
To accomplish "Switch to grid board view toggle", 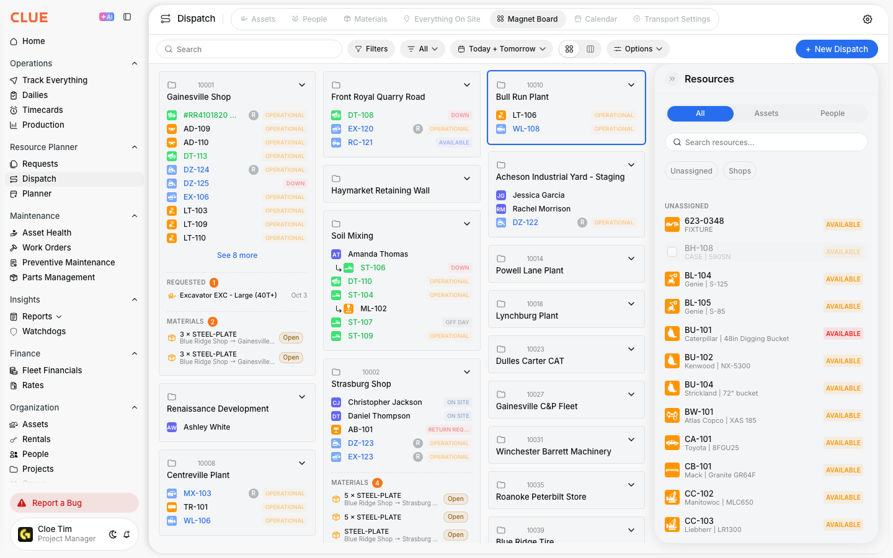I will 569,49.
